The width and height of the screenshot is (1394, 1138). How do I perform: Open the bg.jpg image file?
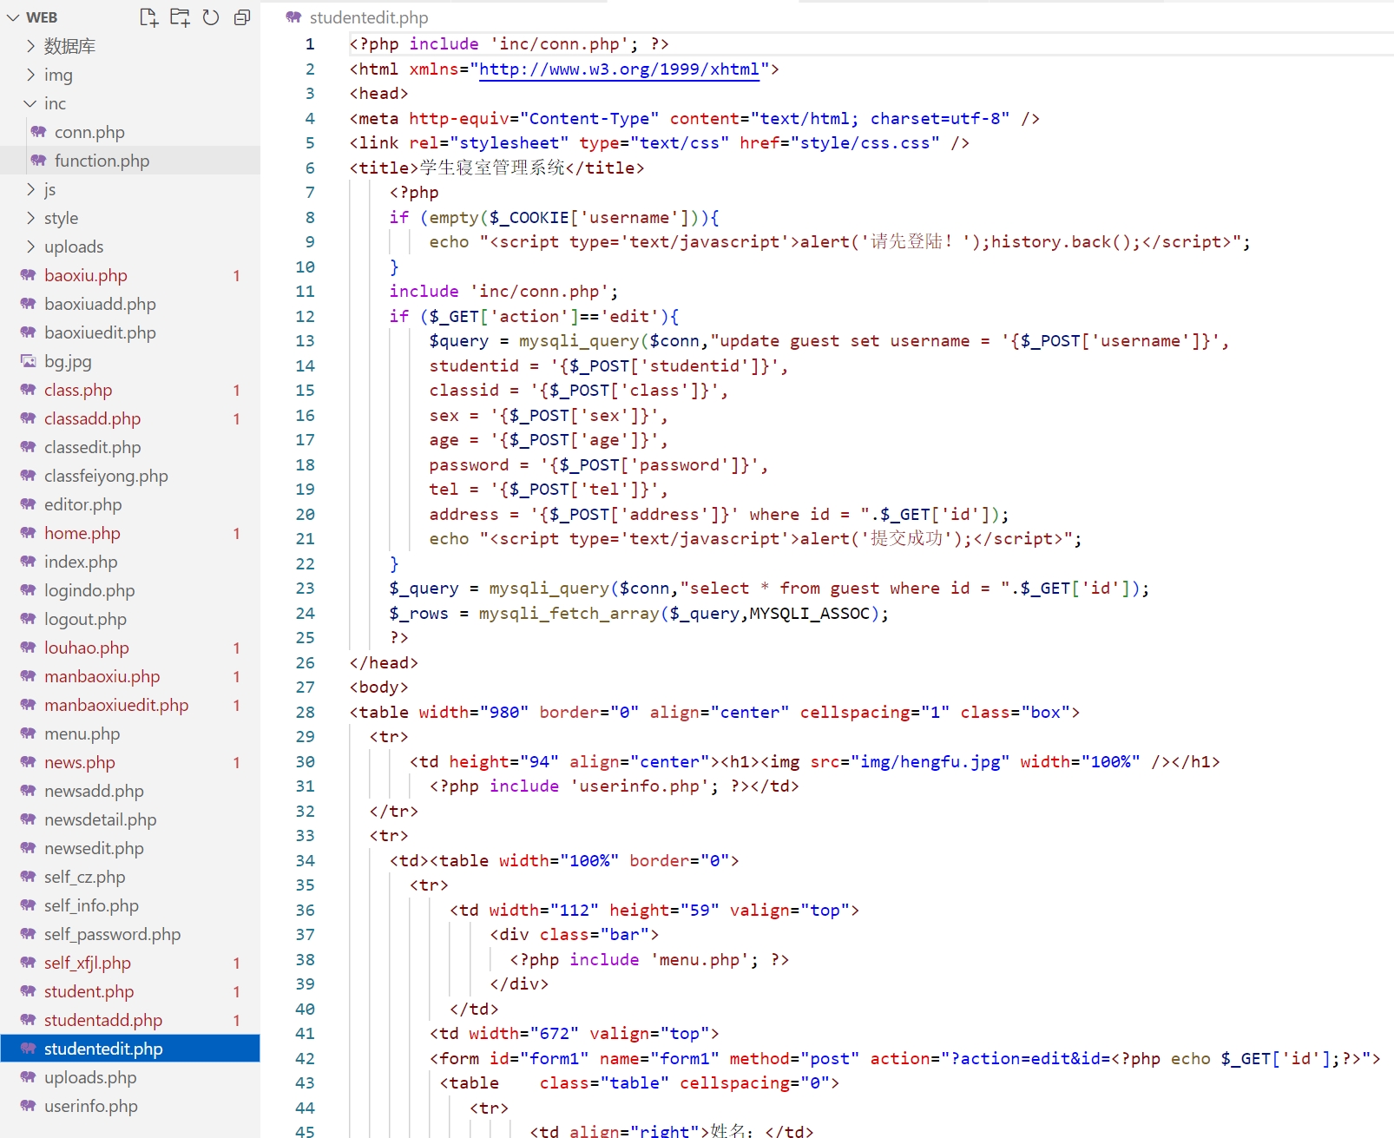point(130,361)
